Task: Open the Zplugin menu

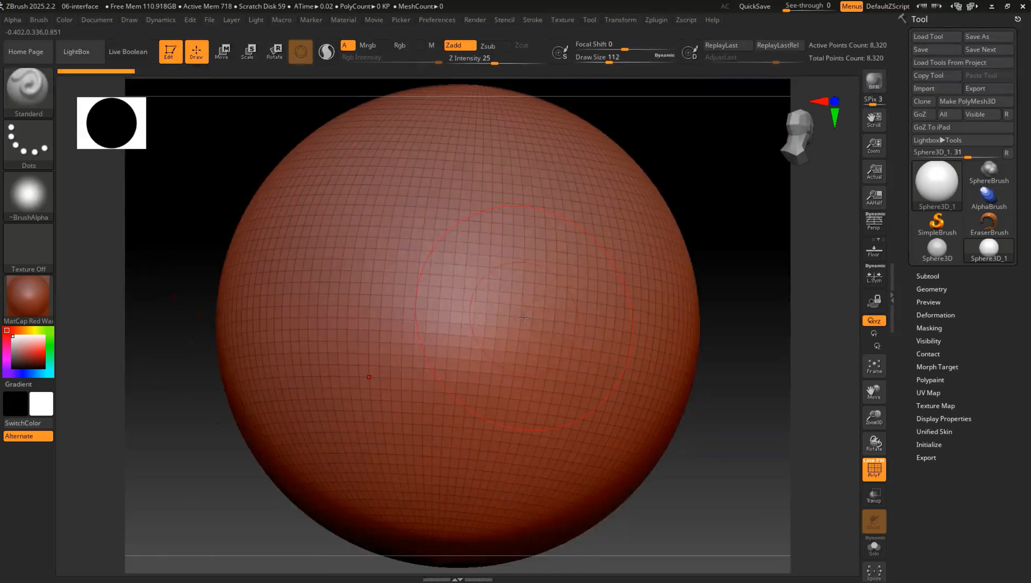Action: pyautogui.click(x=656, y=20)
